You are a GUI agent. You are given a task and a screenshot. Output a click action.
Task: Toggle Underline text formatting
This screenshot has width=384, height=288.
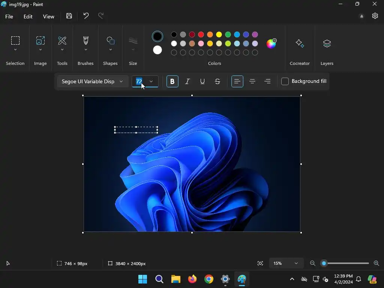[202, 81]
